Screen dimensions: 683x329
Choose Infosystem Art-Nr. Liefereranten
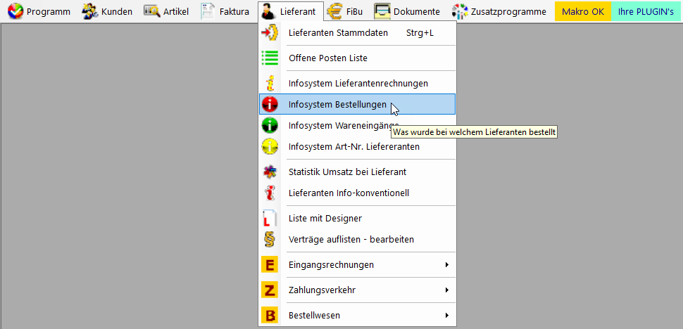click(358, 147)
